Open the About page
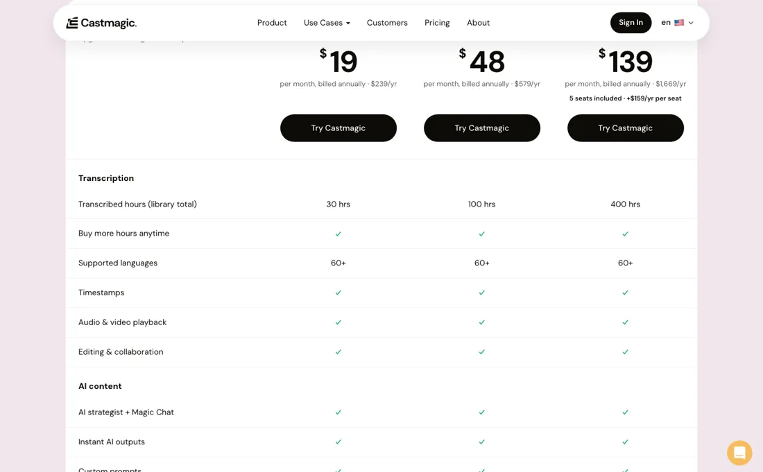The height and width of the screenshot is (472, 763). [478, 23]
